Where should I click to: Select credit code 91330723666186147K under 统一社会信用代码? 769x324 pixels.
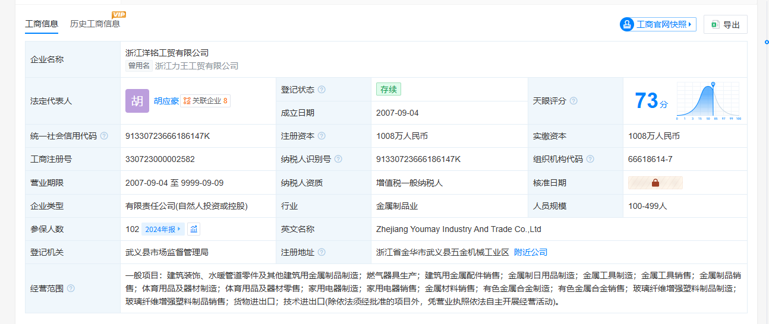[x=168, y=136]
